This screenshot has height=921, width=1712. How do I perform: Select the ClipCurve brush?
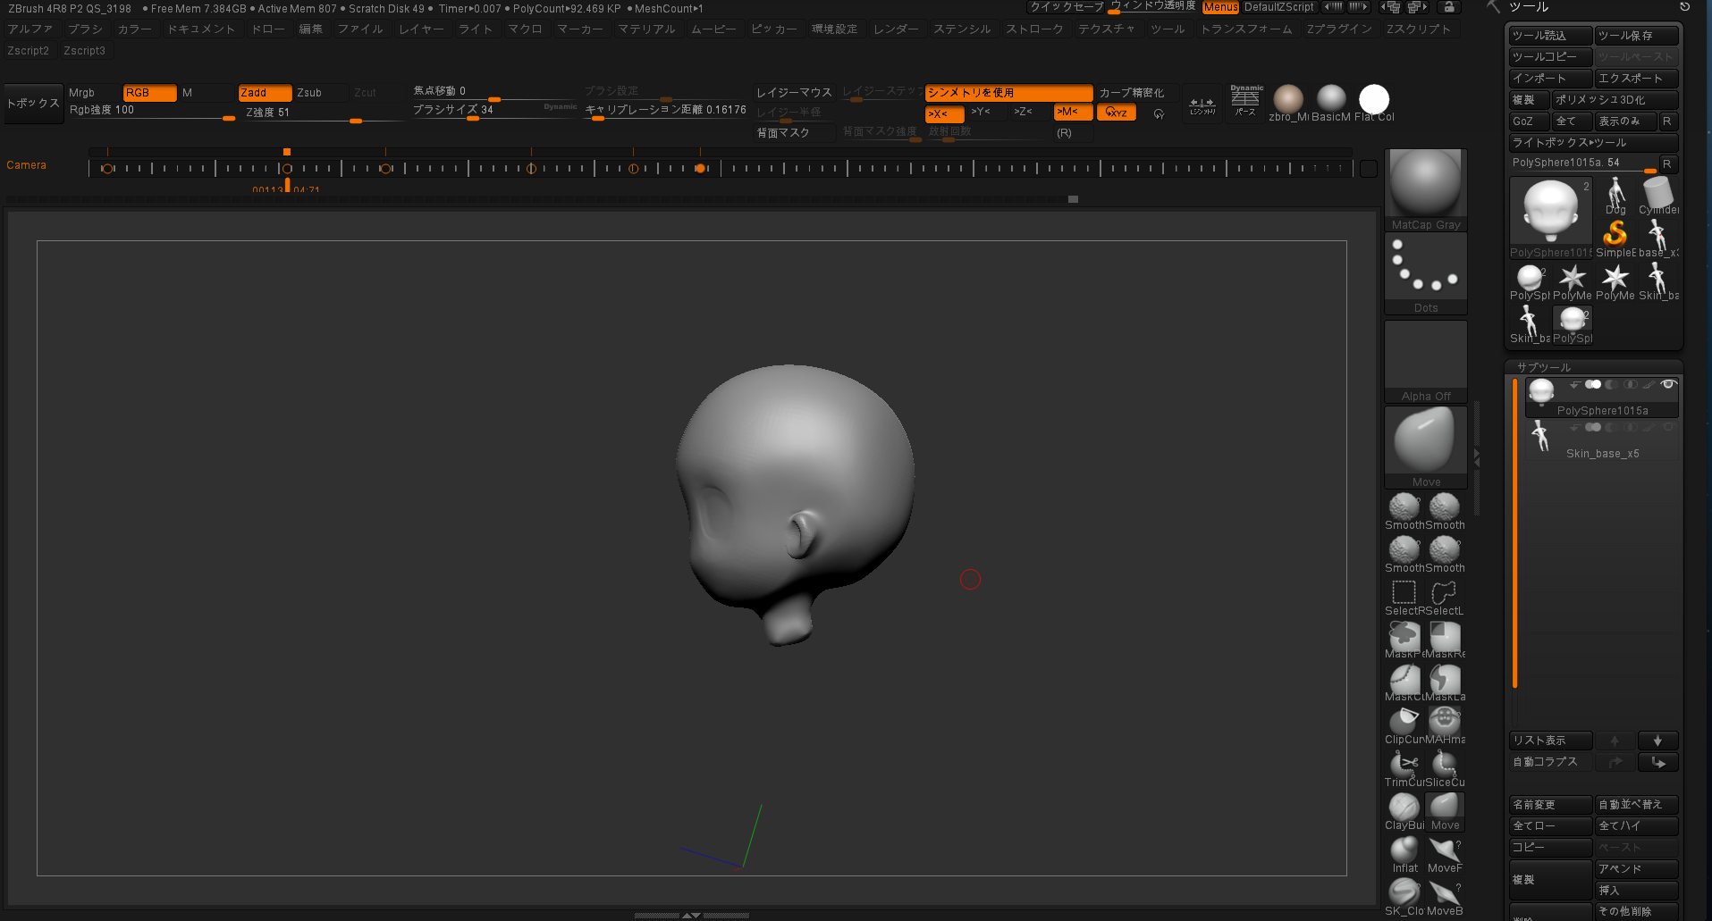point(1404,723)
